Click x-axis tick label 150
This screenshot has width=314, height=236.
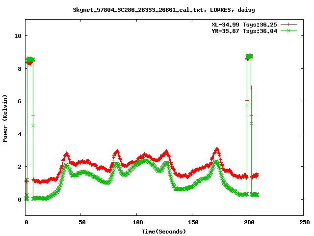point(193,222)
